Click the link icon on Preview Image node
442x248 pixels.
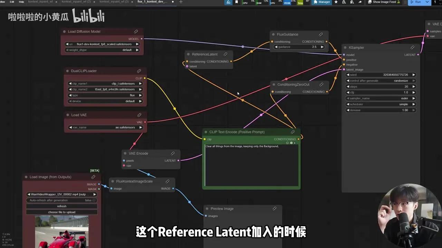tap(275, 208)
